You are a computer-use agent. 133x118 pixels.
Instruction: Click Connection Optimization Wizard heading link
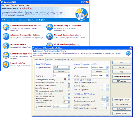click(x=25, y=26)
